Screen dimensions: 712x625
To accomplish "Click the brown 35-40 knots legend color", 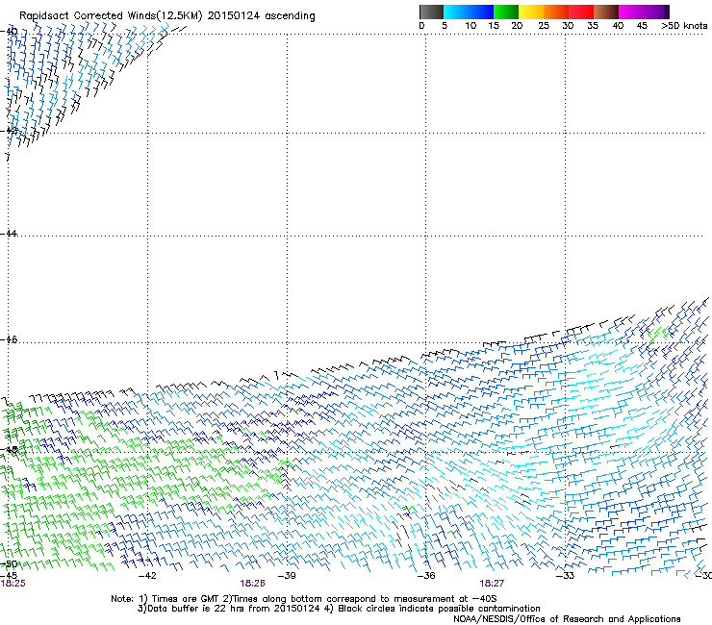I will point(606,12).
